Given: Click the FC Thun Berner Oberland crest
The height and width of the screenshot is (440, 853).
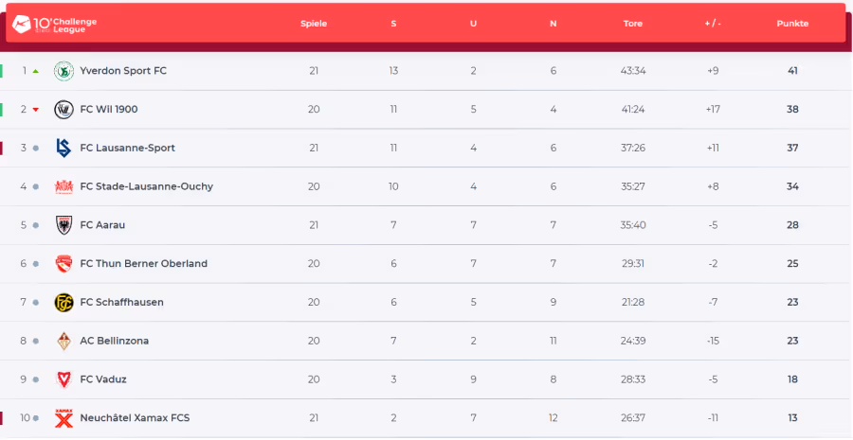Looking at the screenshot, I should click(64, 263).
